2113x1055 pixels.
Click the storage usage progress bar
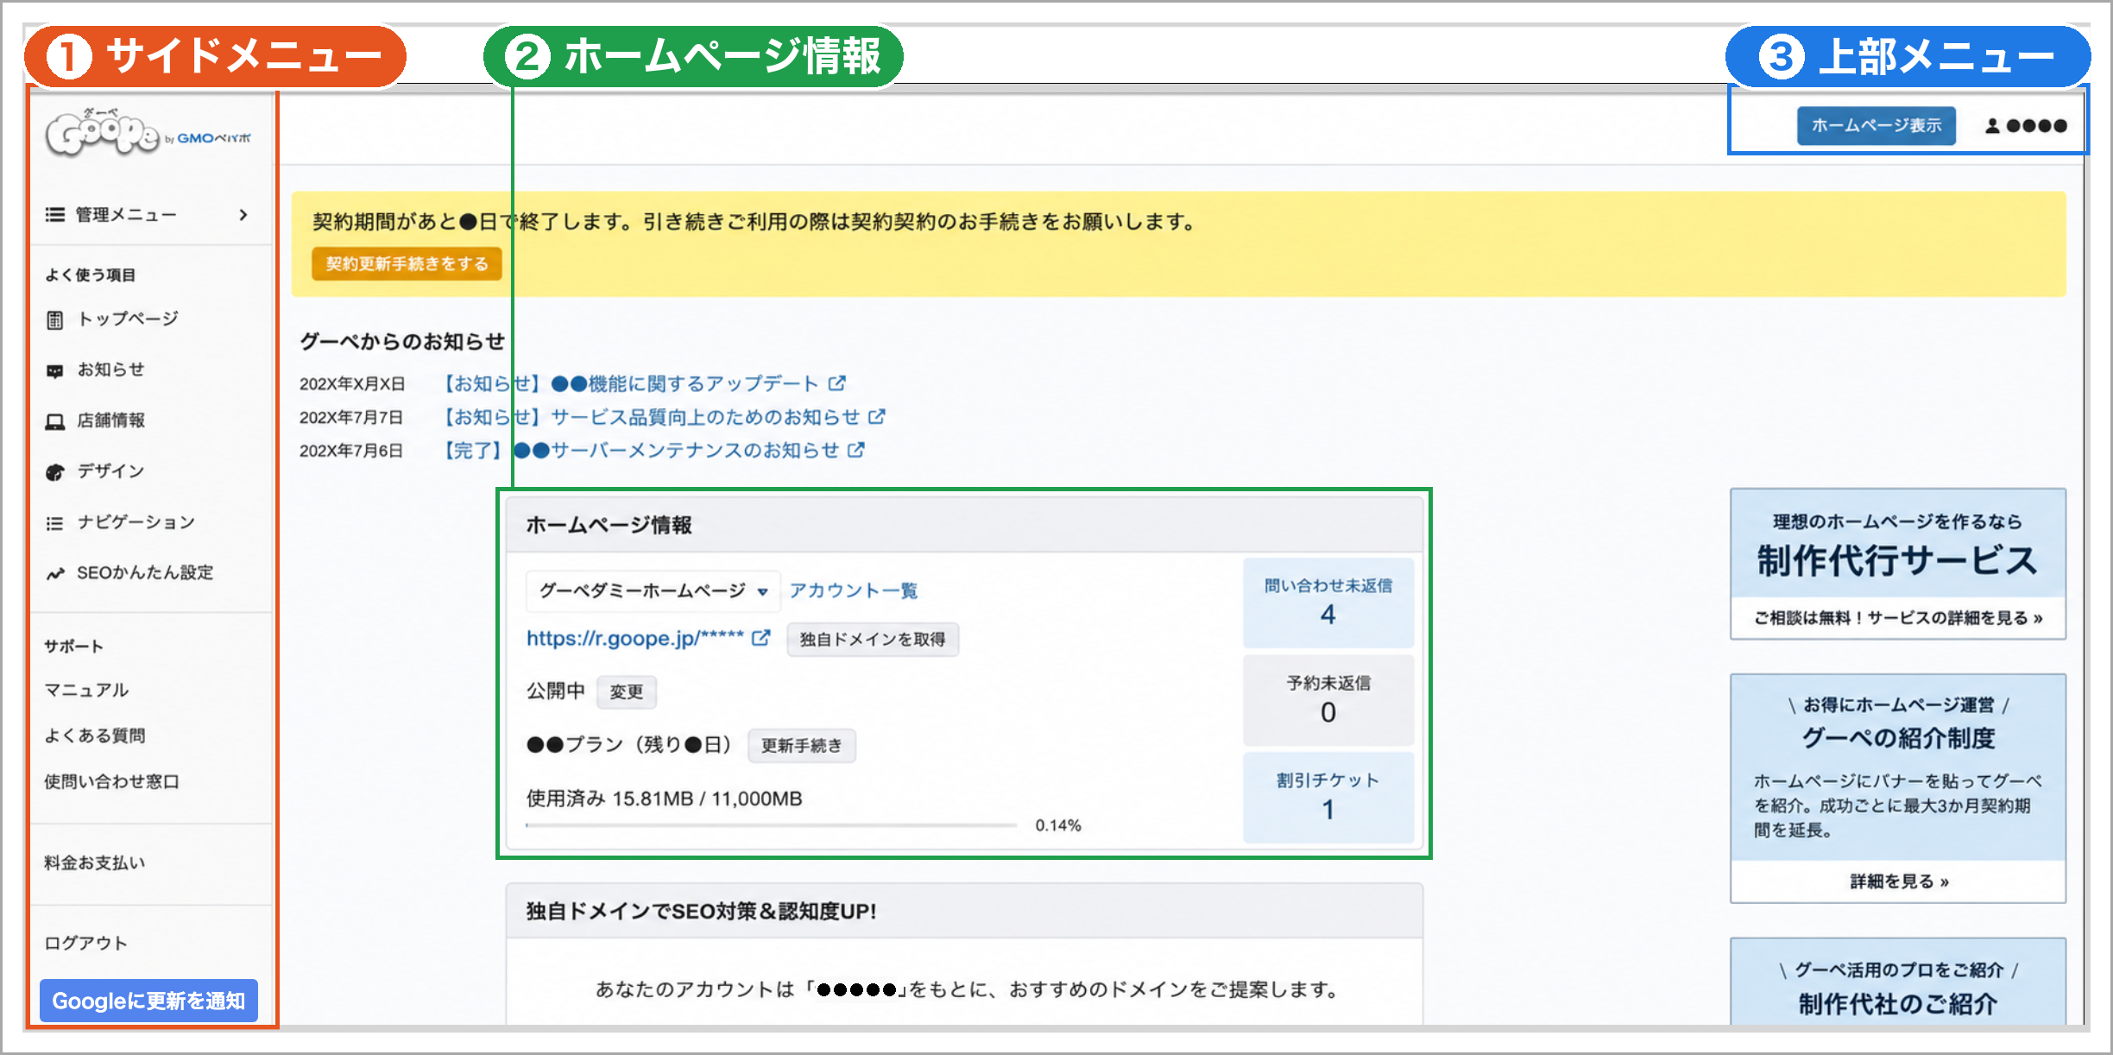click(x=772, y=825)
